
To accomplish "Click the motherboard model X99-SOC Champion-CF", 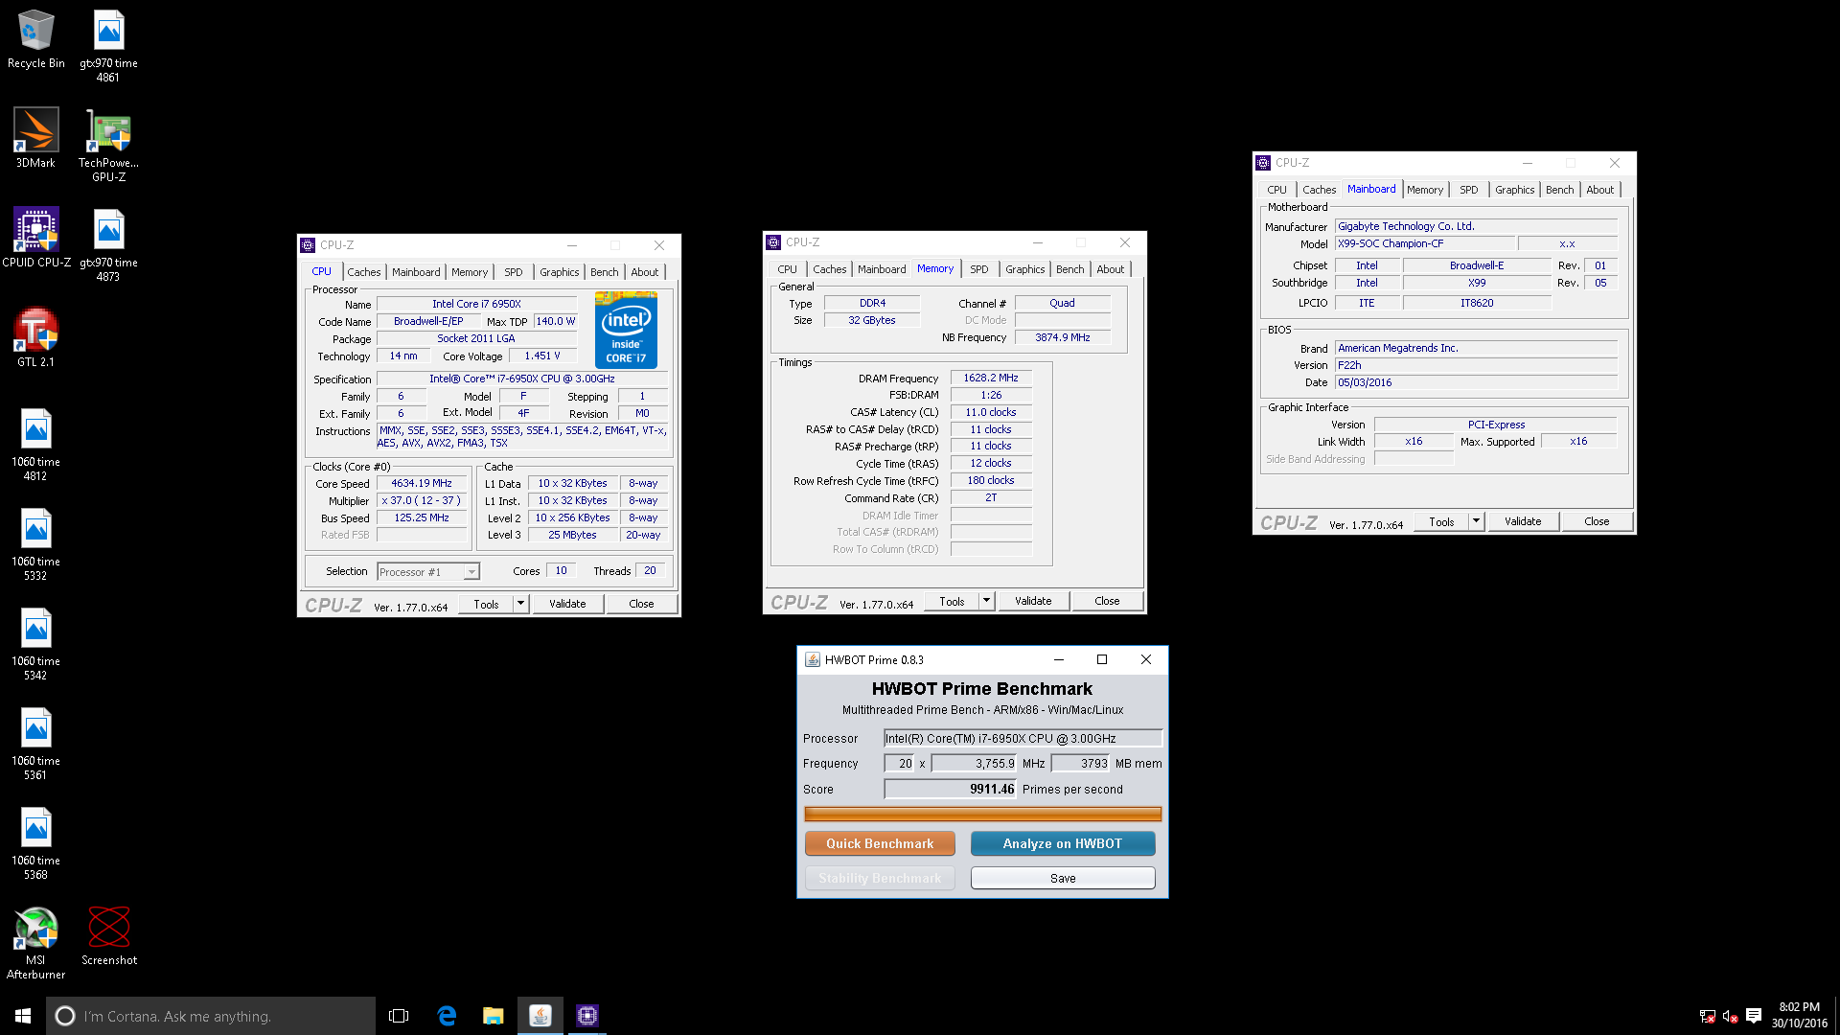I will pyautogui.click(x=1425, y=243).
